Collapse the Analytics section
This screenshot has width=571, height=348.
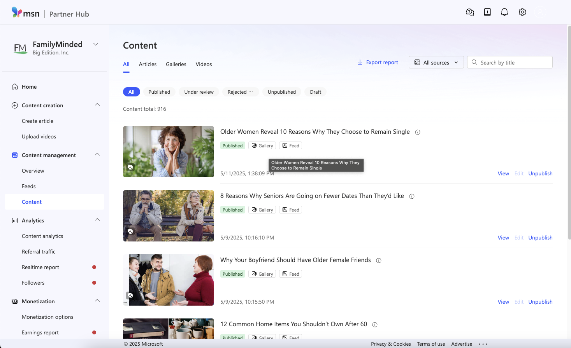click(x=97, y=220)
